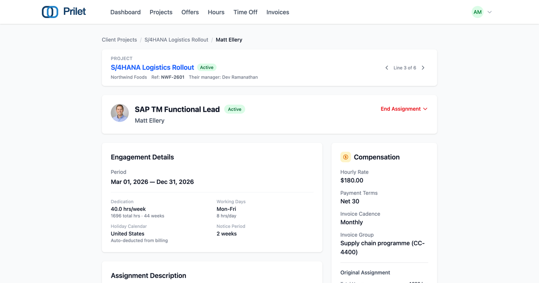This screenshot has width=539, height=283.
Task: Open the S/4HANA Logistics Rollout project title
Action: click(x=152, y=67)
